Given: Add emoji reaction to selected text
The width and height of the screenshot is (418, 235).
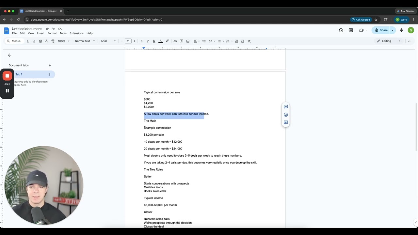Looking at the screenshot, I should click(286, 115).
